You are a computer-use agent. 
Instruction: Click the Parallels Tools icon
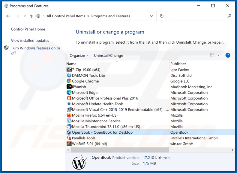(69, 138)
